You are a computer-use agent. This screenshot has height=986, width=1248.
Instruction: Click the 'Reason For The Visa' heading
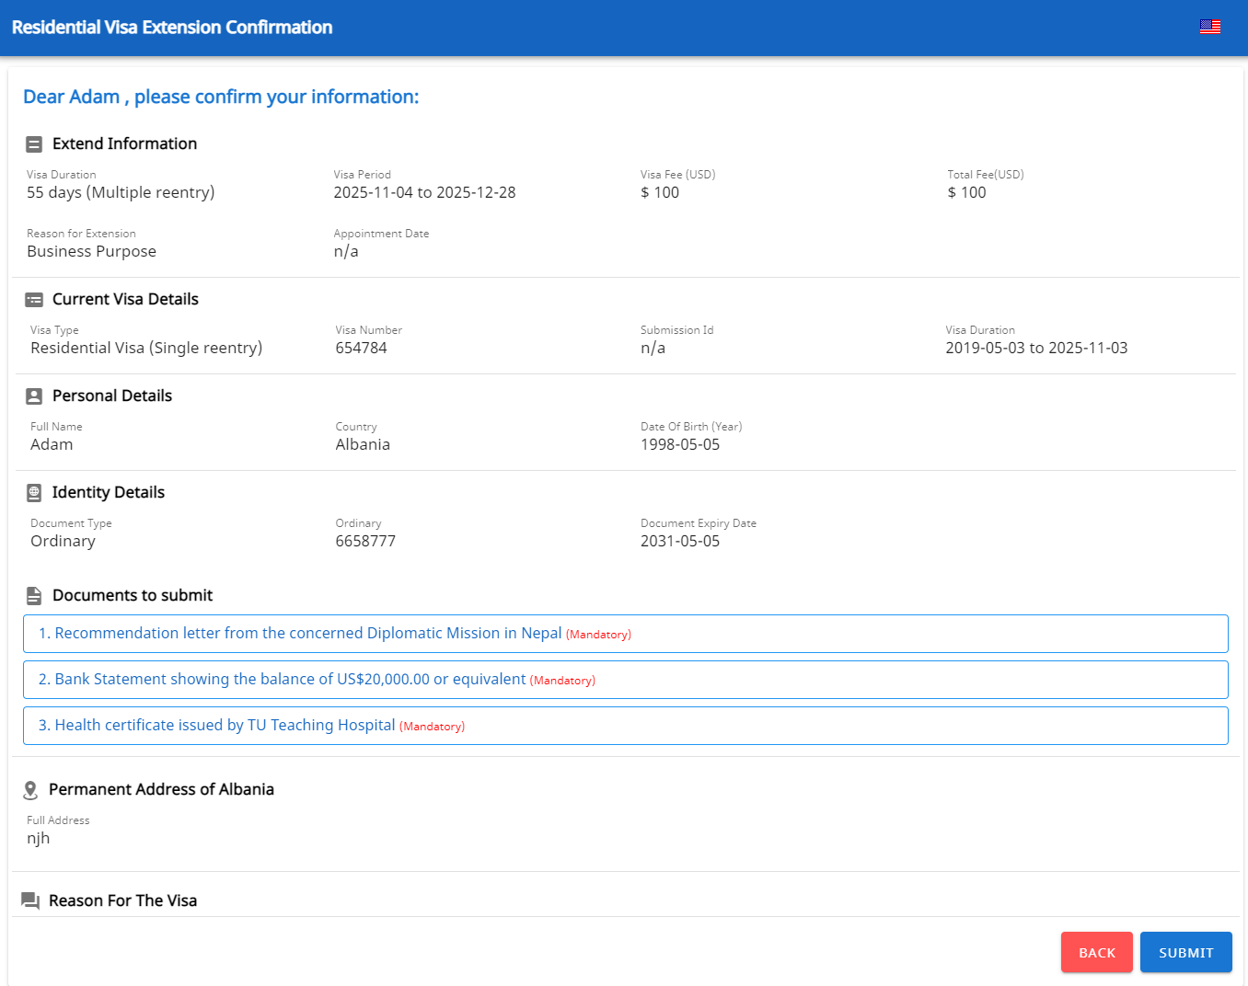pos(122,900)
